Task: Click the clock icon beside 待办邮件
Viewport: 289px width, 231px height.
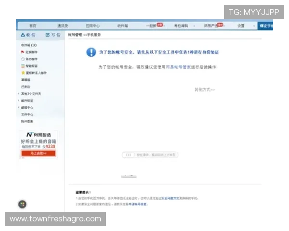Action: click(x=23, y=59)
